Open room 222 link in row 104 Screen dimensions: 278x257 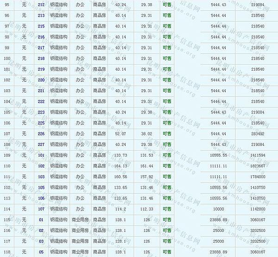[41, 101]
